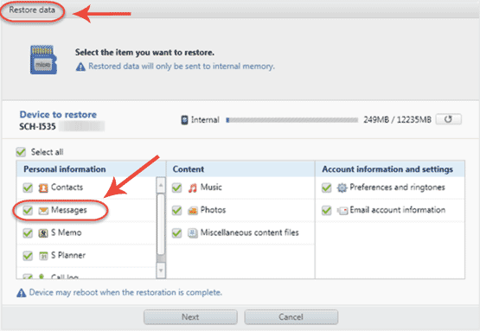This screenshot has width=480, height=331.
Task: Uncheck Preferences and ringtones checkbox
Action: click(327, 188)
